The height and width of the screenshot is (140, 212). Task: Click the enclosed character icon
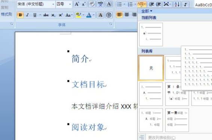click(108, 15)
